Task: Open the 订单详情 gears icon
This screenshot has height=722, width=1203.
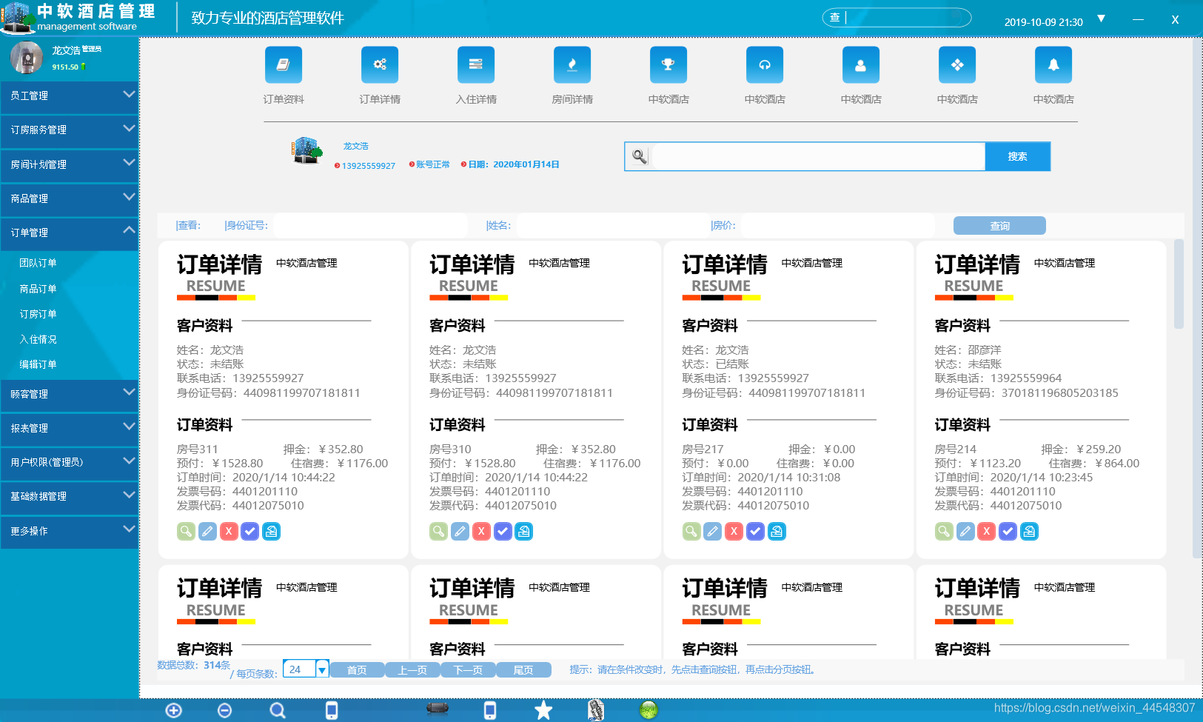Action: coord(380,65)
